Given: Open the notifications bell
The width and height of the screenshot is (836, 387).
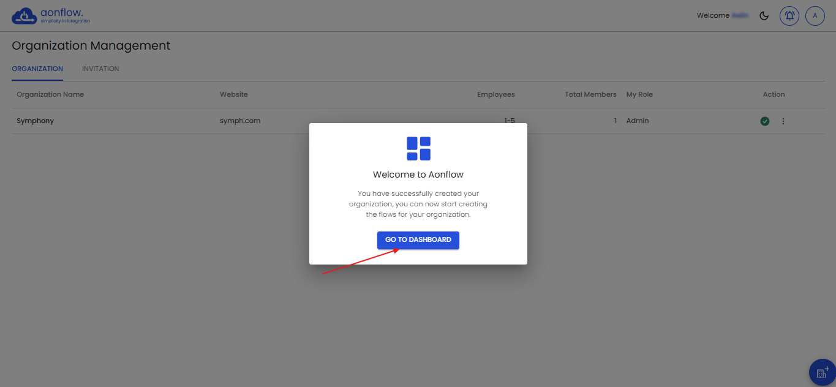Looking at the screenshot, I should point(789,16).
